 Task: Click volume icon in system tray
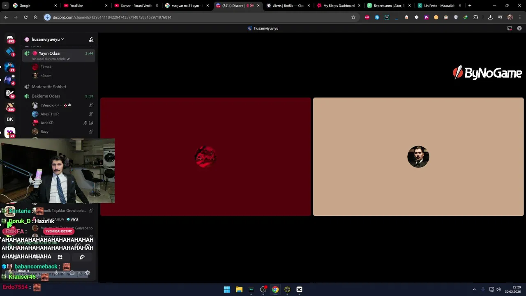pos(498,289)
